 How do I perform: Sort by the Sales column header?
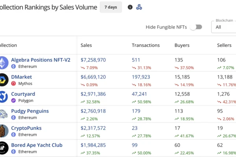tap(86, 46)
